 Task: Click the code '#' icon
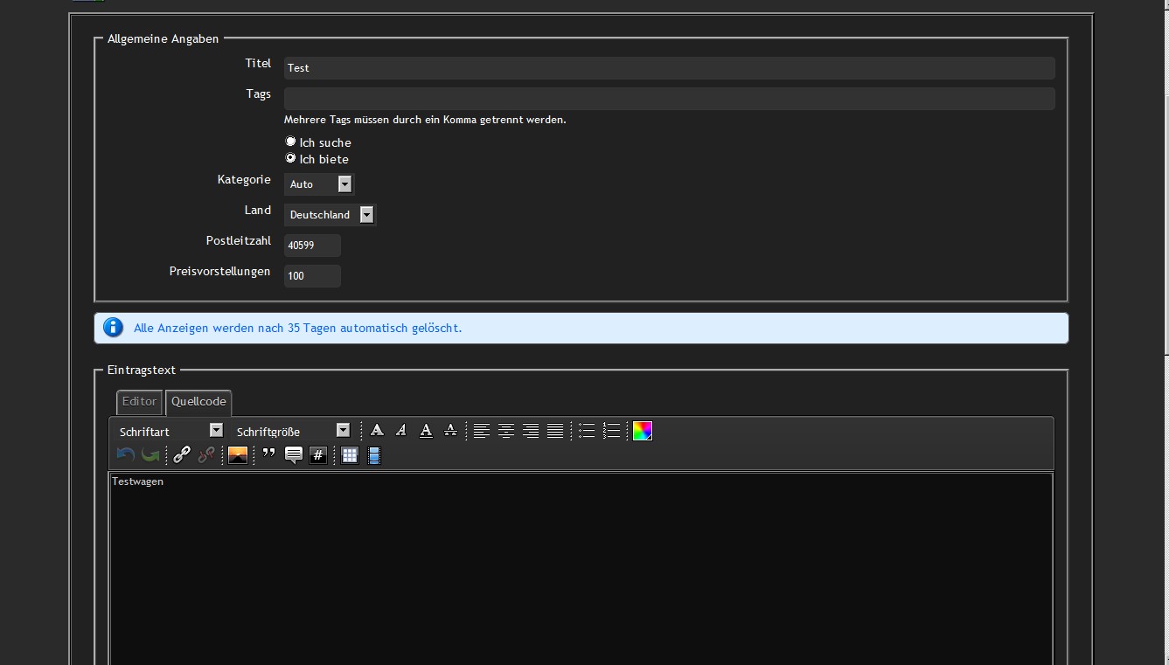[x=318, y=455]
